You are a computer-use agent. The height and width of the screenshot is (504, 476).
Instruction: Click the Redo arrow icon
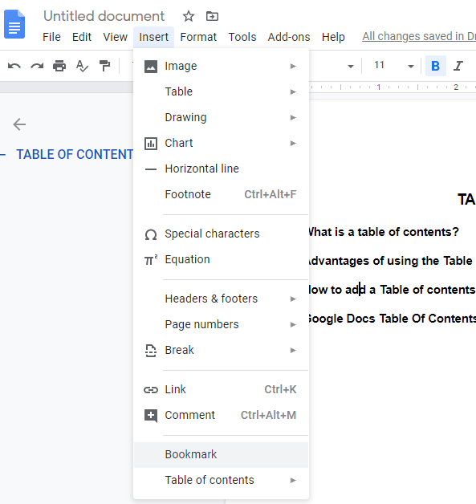pos(37,66)
